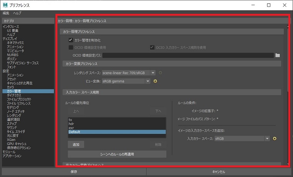Collapse the 入力カラー スペース規則 section header
The image size is (293, 177).
click(x=172, y=92)
